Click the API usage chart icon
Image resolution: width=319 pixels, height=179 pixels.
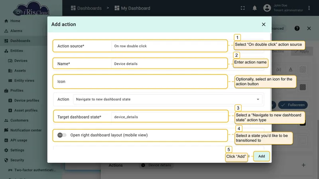point(6,140)
